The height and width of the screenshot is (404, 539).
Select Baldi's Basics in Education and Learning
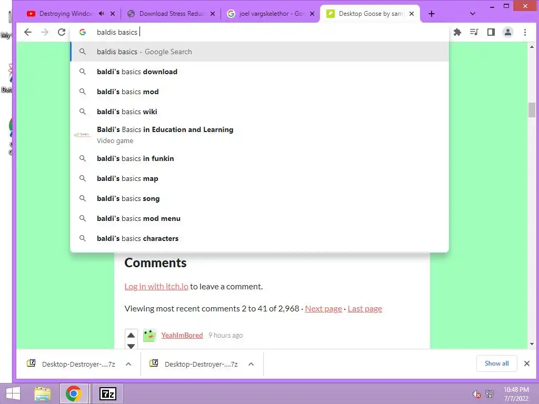(259, 135)
